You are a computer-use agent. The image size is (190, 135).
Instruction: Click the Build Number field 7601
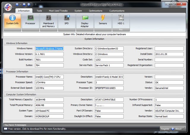coord(49,60)
